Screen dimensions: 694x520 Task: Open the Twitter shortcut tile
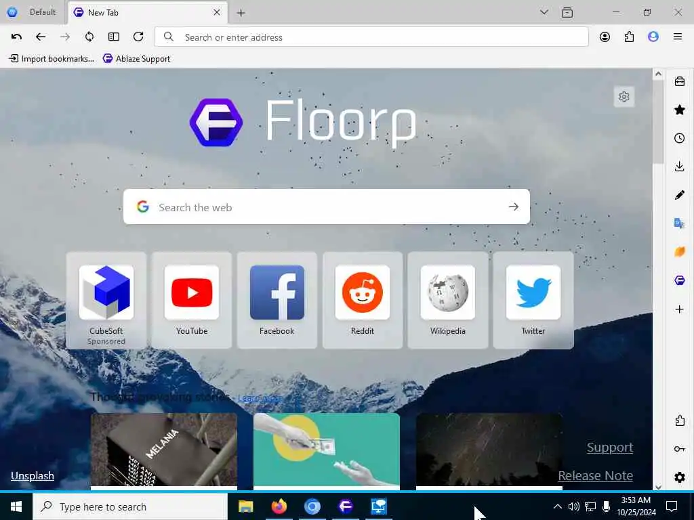coord(533,300)
